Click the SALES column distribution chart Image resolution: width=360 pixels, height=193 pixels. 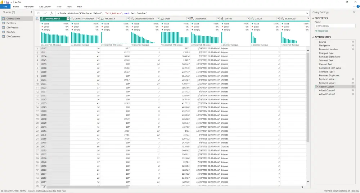coord(175,38)
